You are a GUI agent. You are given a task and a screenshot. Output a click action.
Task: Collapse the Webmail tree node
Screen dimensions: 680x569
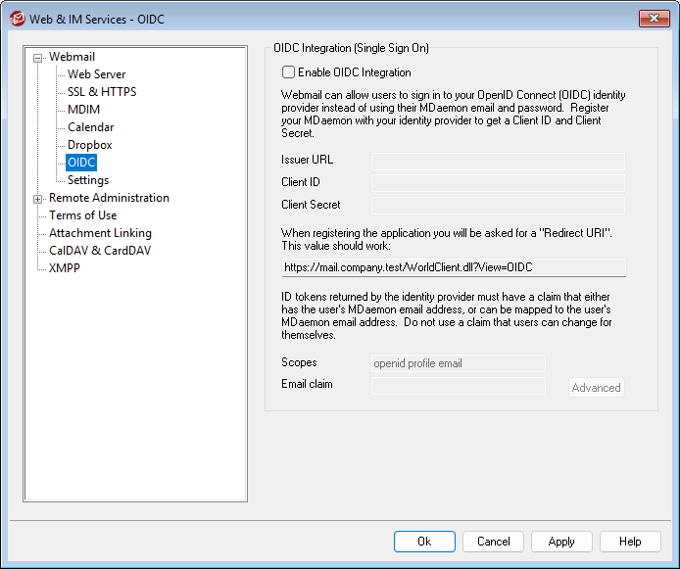(38, 58)
